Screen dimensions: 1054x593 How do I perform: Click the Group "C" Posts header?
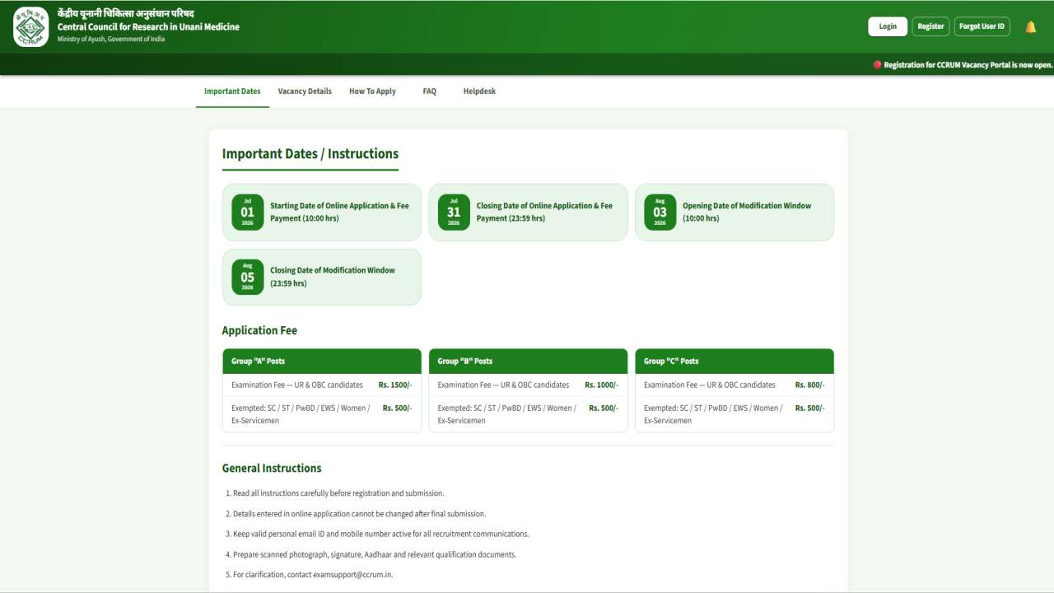(735, 361)
